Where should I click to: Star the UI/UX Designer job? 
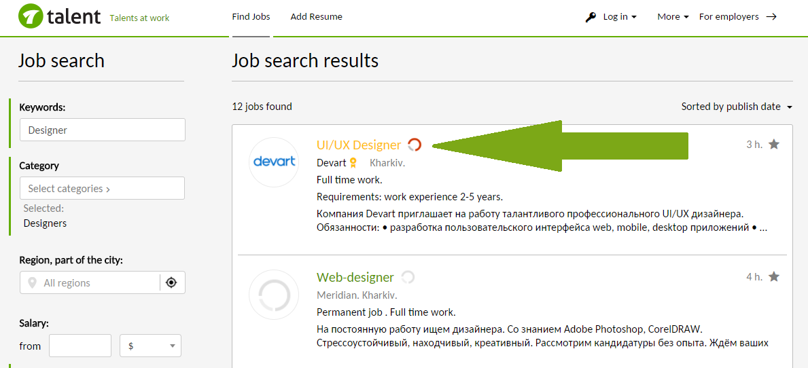click(773, 145)
